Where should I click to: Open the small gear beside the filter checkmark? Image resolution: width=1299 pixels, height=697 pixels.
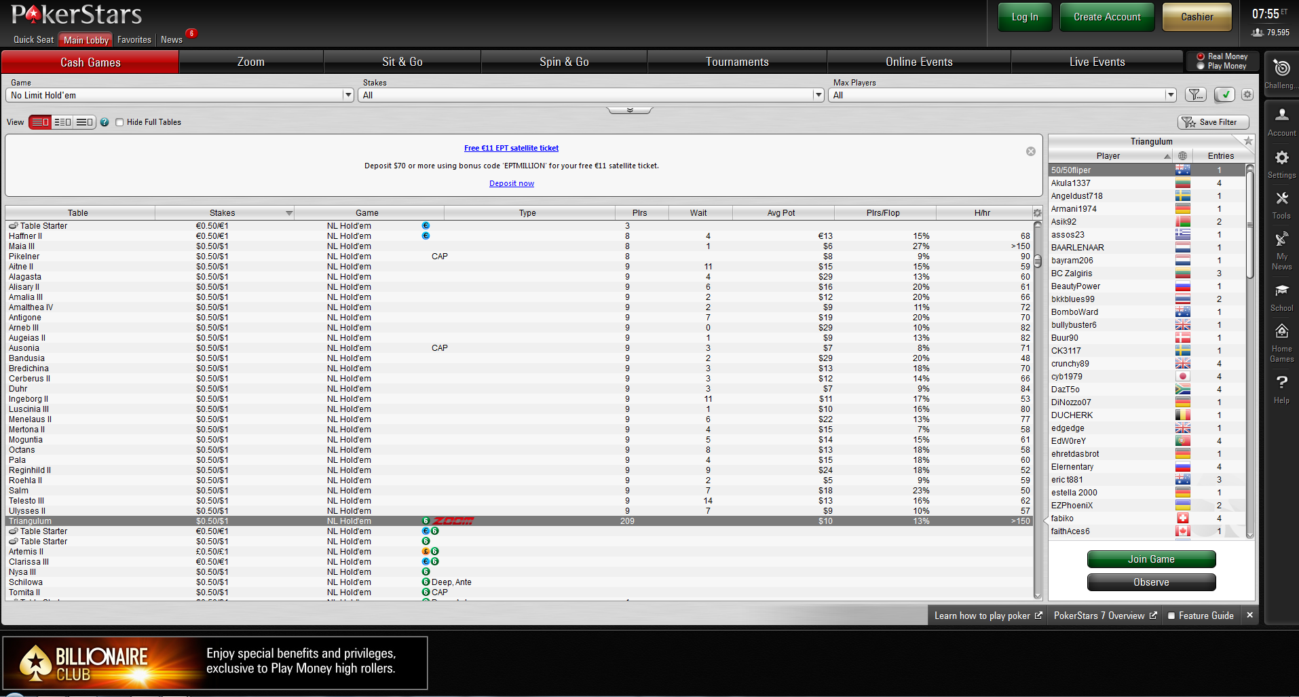[x=1247, y=95]
